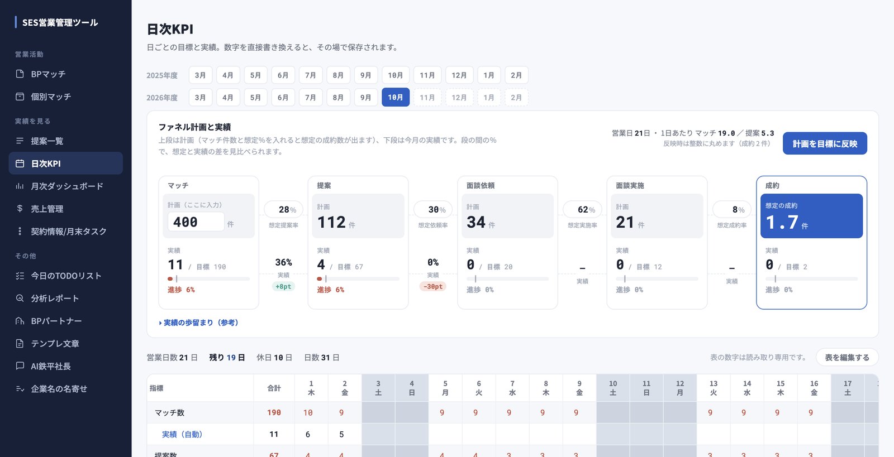894x457 pixels.
Task: Click the 契約情報/月末タスク dots icon
Action: tap(20, 231)
